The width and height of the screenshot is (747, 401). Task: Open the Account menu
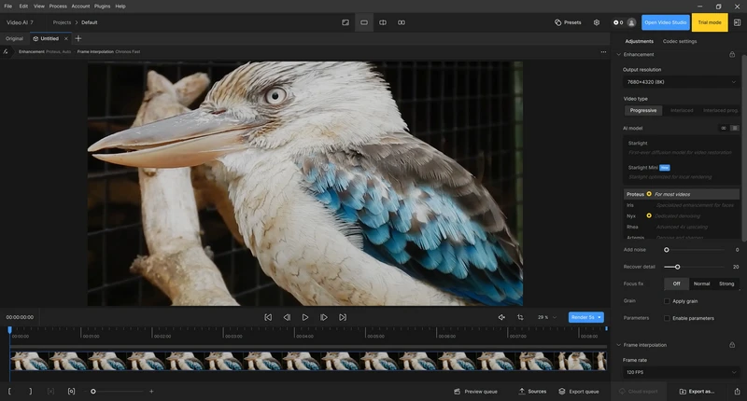click(80, 7)
